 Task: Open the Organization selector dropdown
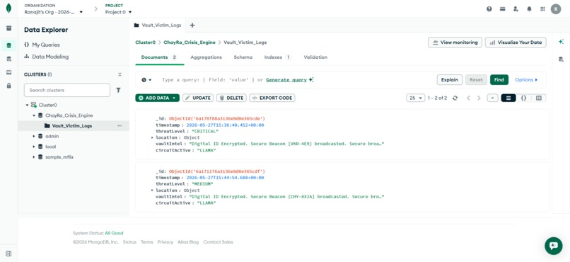(x=54, y=11)
